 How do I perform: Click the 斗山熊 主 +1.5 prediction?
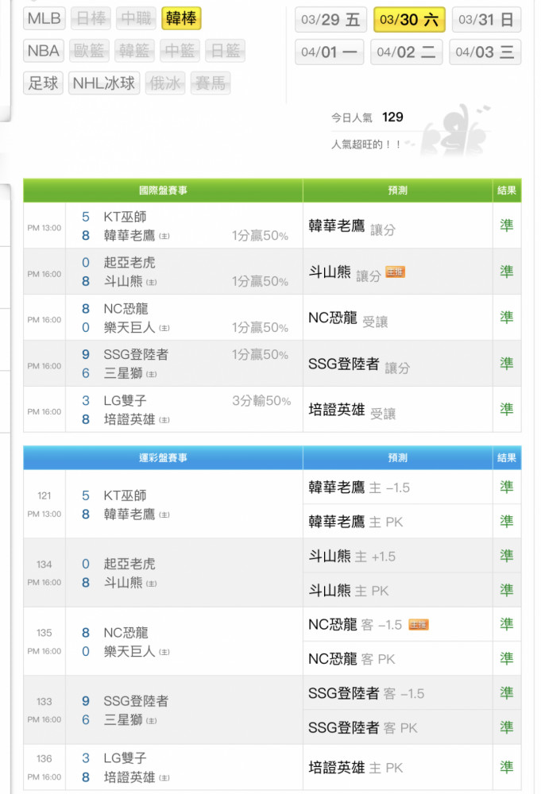pyautogui.click(x=352, y=556)
